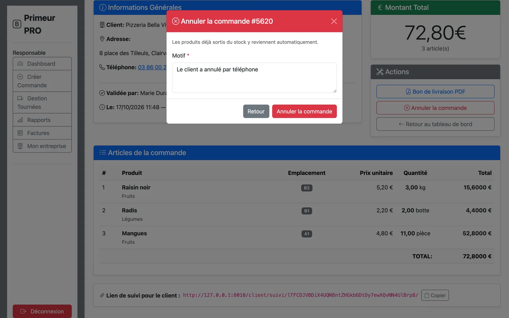Open Mon entreprise in the sidebar

(x=42, y=146)
